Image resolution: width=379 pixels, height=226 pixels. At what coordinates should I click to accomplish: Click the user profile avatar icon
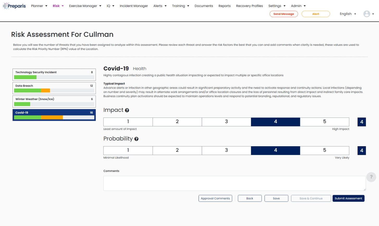pos(366,14)
